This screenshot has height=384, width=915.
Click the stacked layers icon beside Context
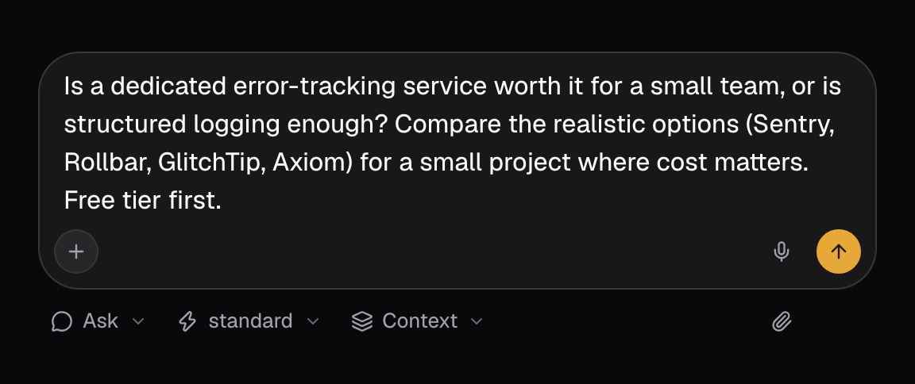tap(362, 321)
